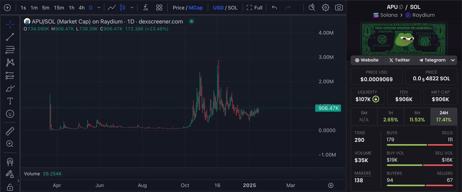Expand more social links chevron
The image size is (462, 192).
453,60
